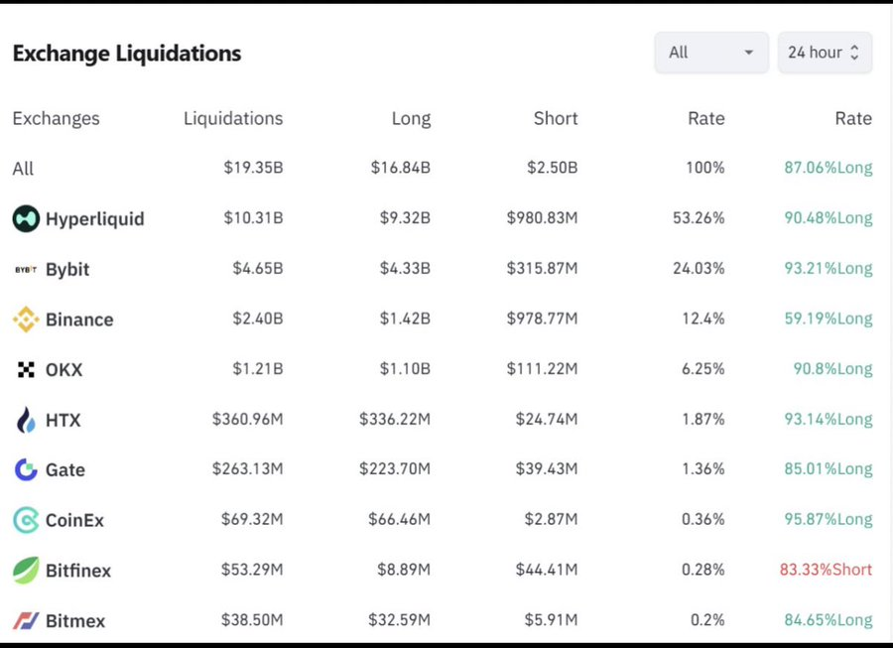Image resolution: width=893 pixels, height=648 pixels.
Task: Click the Hyperliquid exchange name text
Action: 94,218
